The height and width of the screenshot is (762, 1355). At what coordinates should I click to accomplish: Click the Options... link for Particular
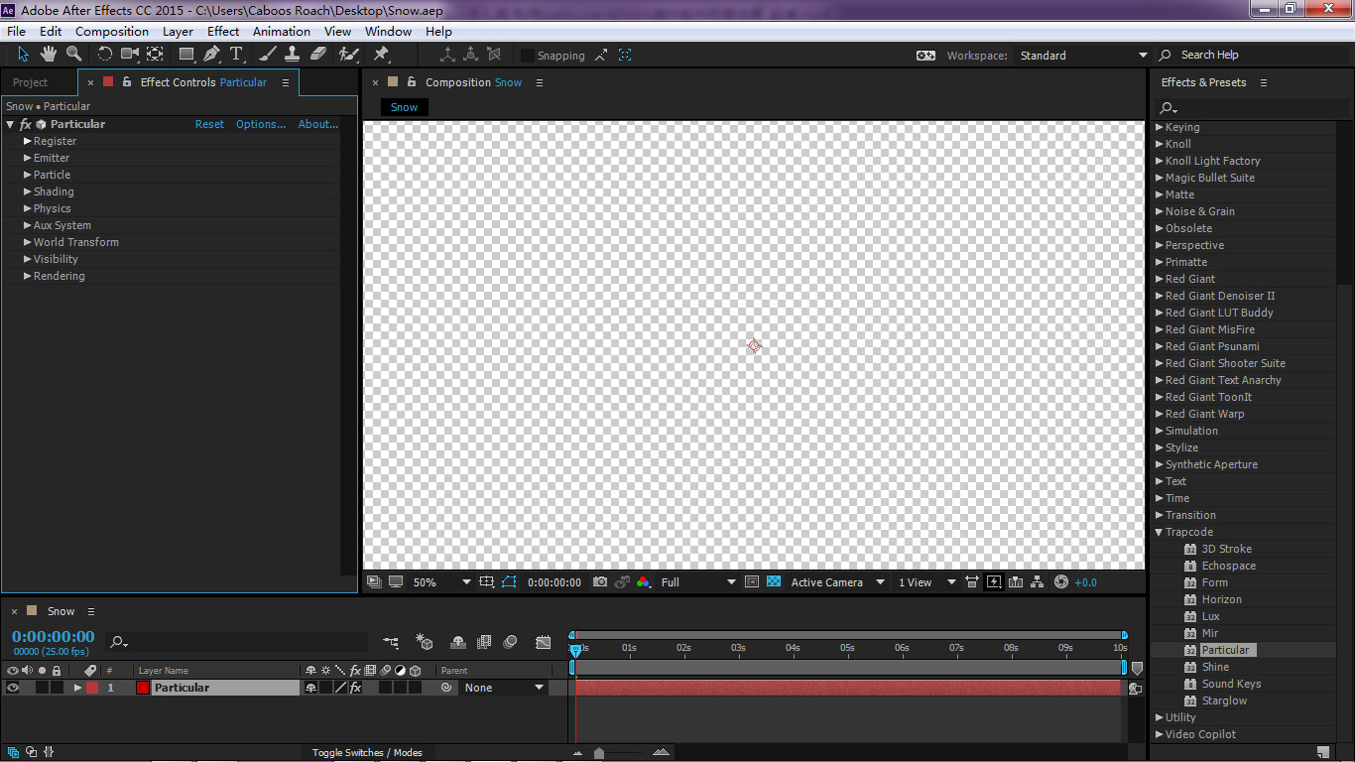tap(260, 124)
